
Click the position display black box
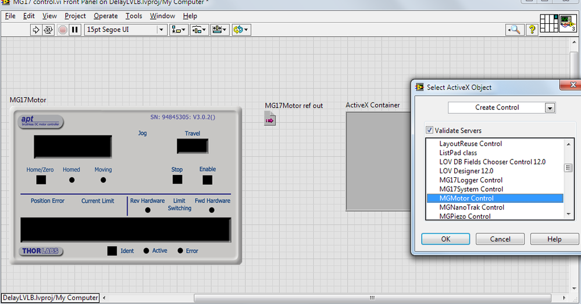pyautogui.click(x=73, y=146)
